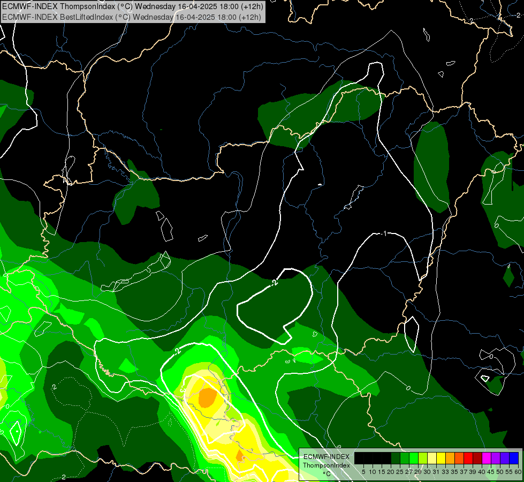
Task: Click the legend label 'ECMWF-INDEX'
Action: [x=326, y=457]
